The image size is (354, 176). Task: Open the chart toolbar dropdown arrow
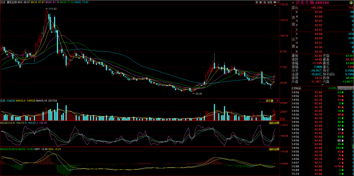coord(278,2)
